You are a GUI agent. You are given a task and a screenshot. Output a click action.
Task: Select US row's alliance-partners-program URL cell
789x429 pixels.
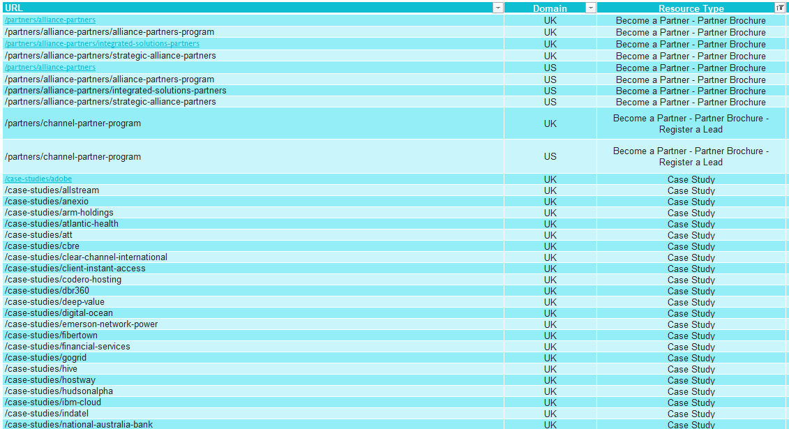coord(253,79)
